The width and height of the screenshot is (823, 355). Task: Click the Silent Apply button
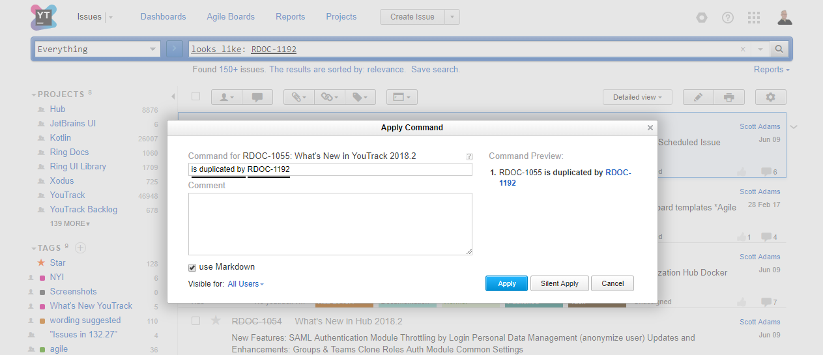point(560,283)
